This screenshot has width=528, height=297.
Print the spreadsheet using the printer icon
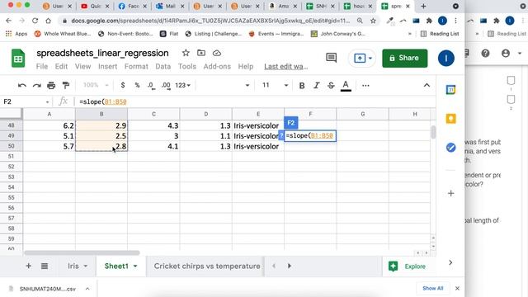click(x=51, y=86)
